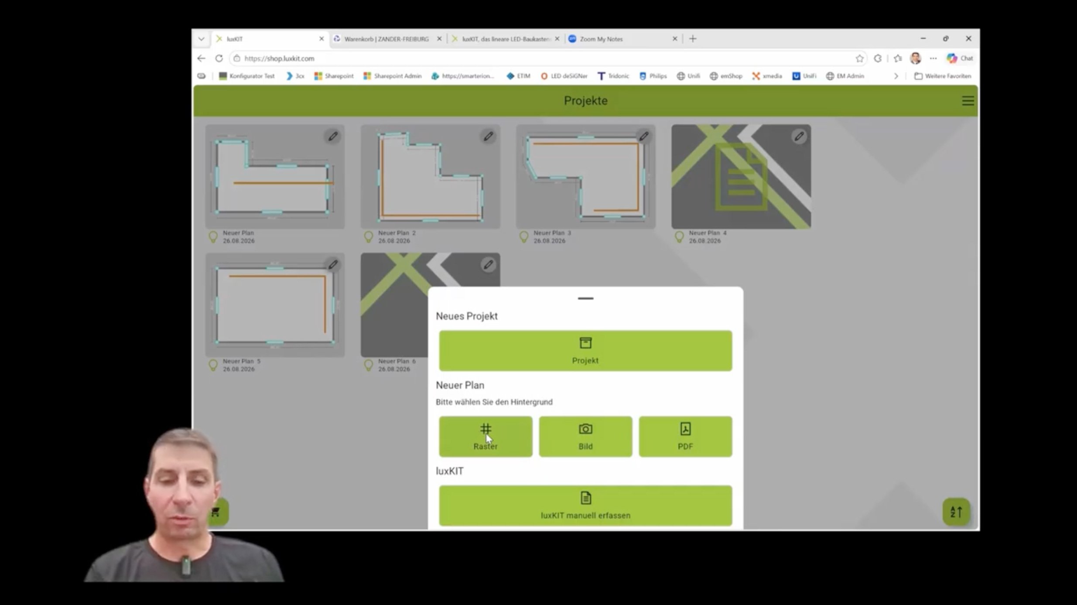Click the bulb icon beside Neuer Plan 5
This screenshot has width=1077, height=605.
[x=213, y=365]
